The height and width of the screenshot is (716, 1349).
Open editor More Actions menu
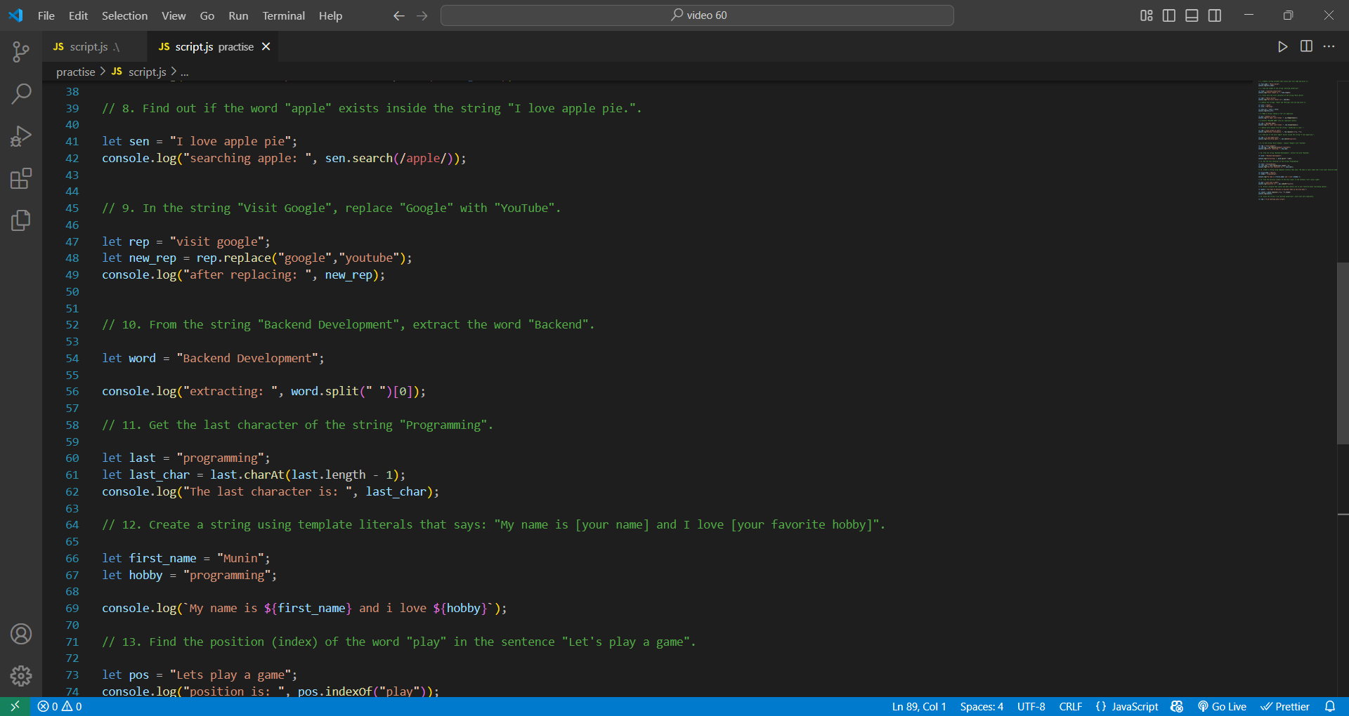[x=1329, y=46]
